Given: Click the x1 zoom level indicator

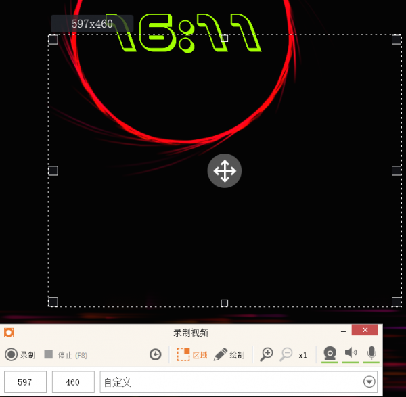Looking at the screenshot, I should pos(302,355).
